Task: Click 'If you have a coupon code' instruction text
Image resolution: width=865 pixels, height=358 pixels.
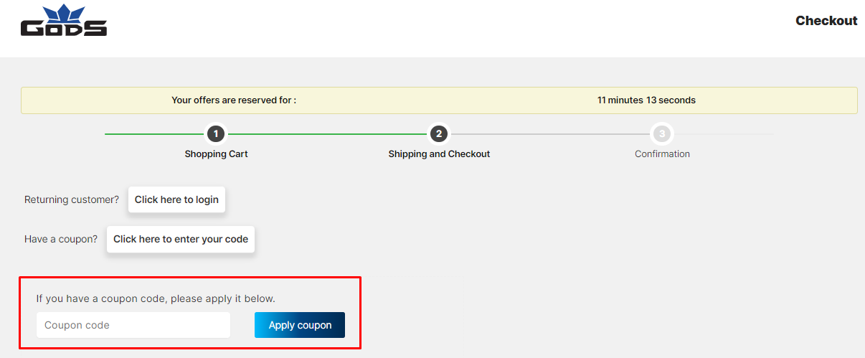Action: (x=156, y=298)
